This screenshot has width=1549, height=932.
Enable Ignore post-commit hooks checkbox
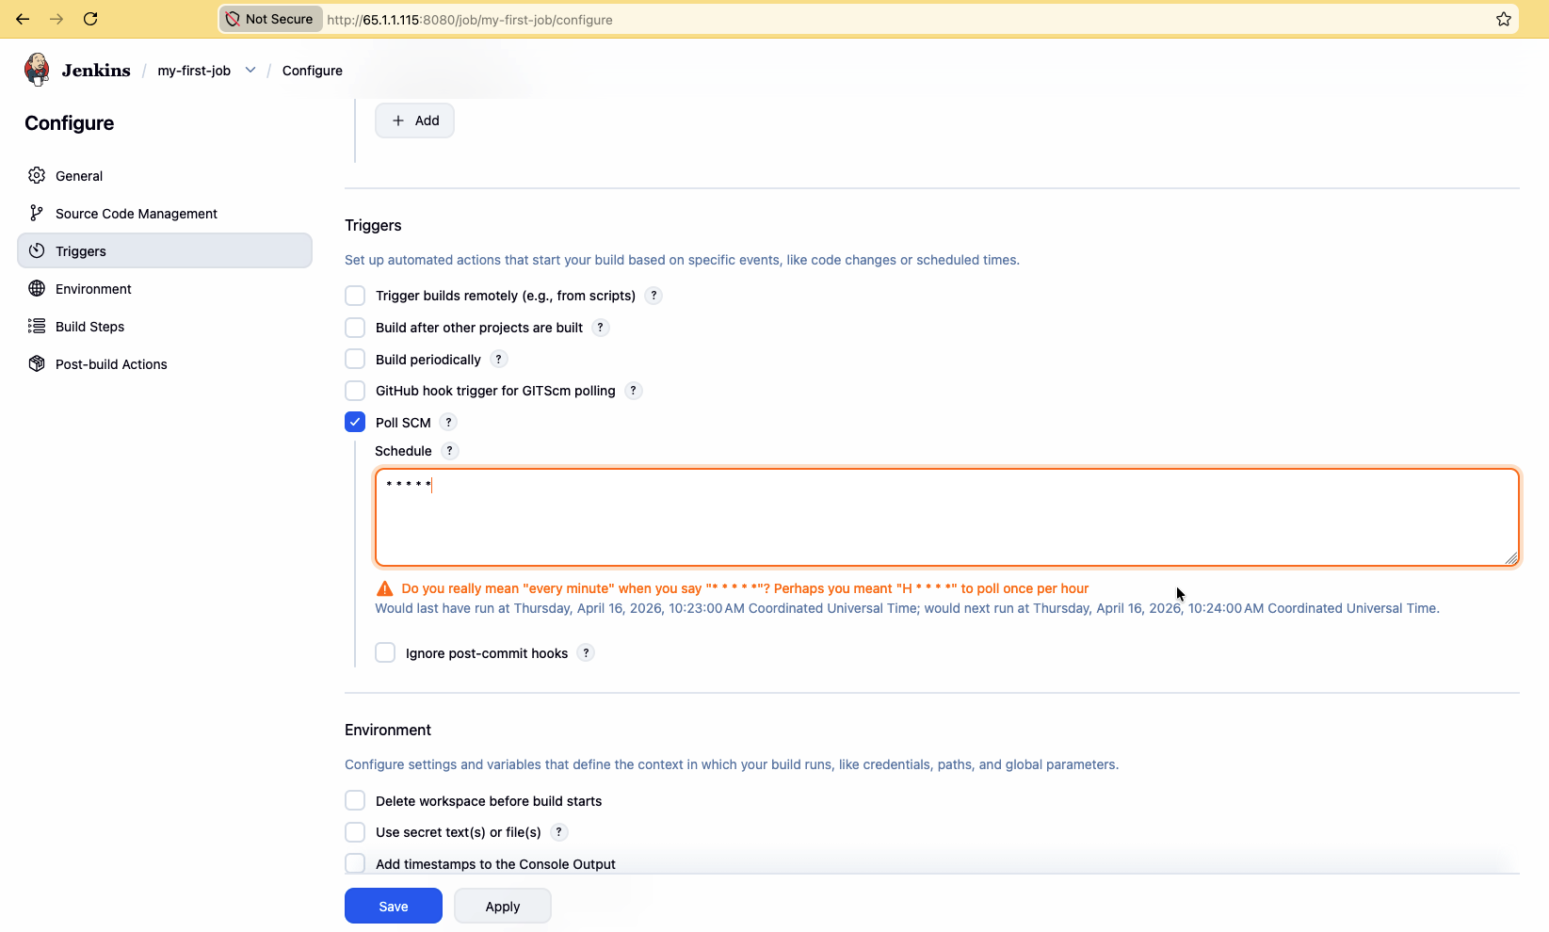(x=385, y=652)
